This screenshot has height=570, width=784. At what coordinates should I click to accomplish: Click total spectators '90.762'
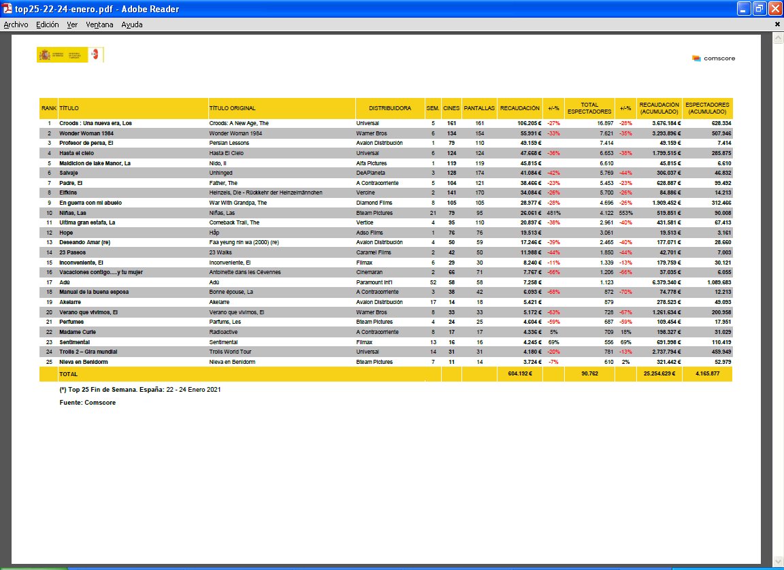coord(589,373)
